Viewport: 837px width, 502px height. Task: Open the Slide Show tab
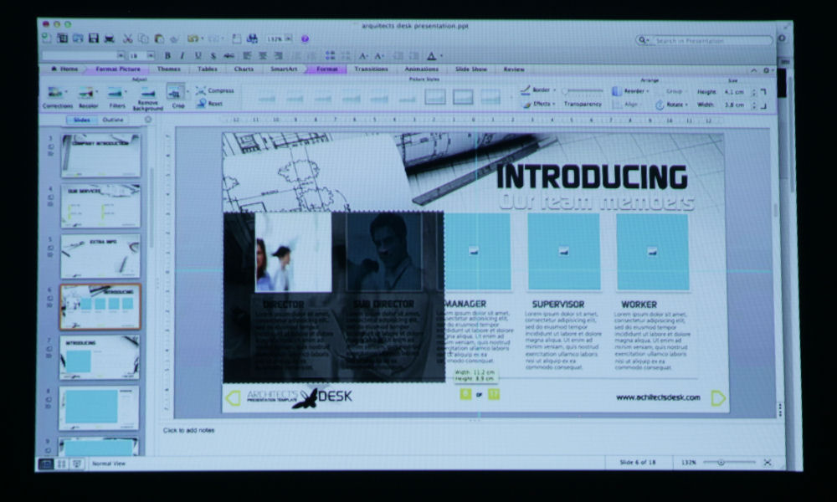470,69
